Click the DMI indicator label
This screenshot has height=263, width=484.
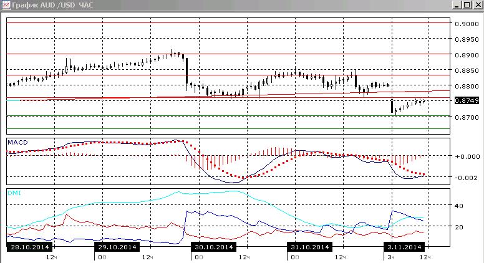pyautogui.click(x=14, y=193)
